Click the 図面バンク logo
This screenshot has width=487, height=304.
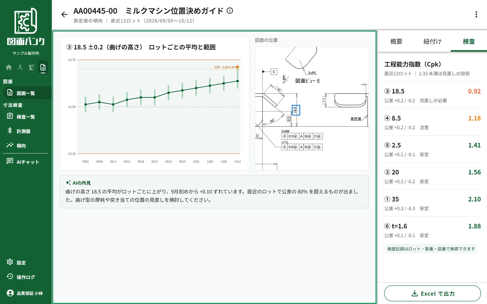pyautogui.click(x=26, y=27)
